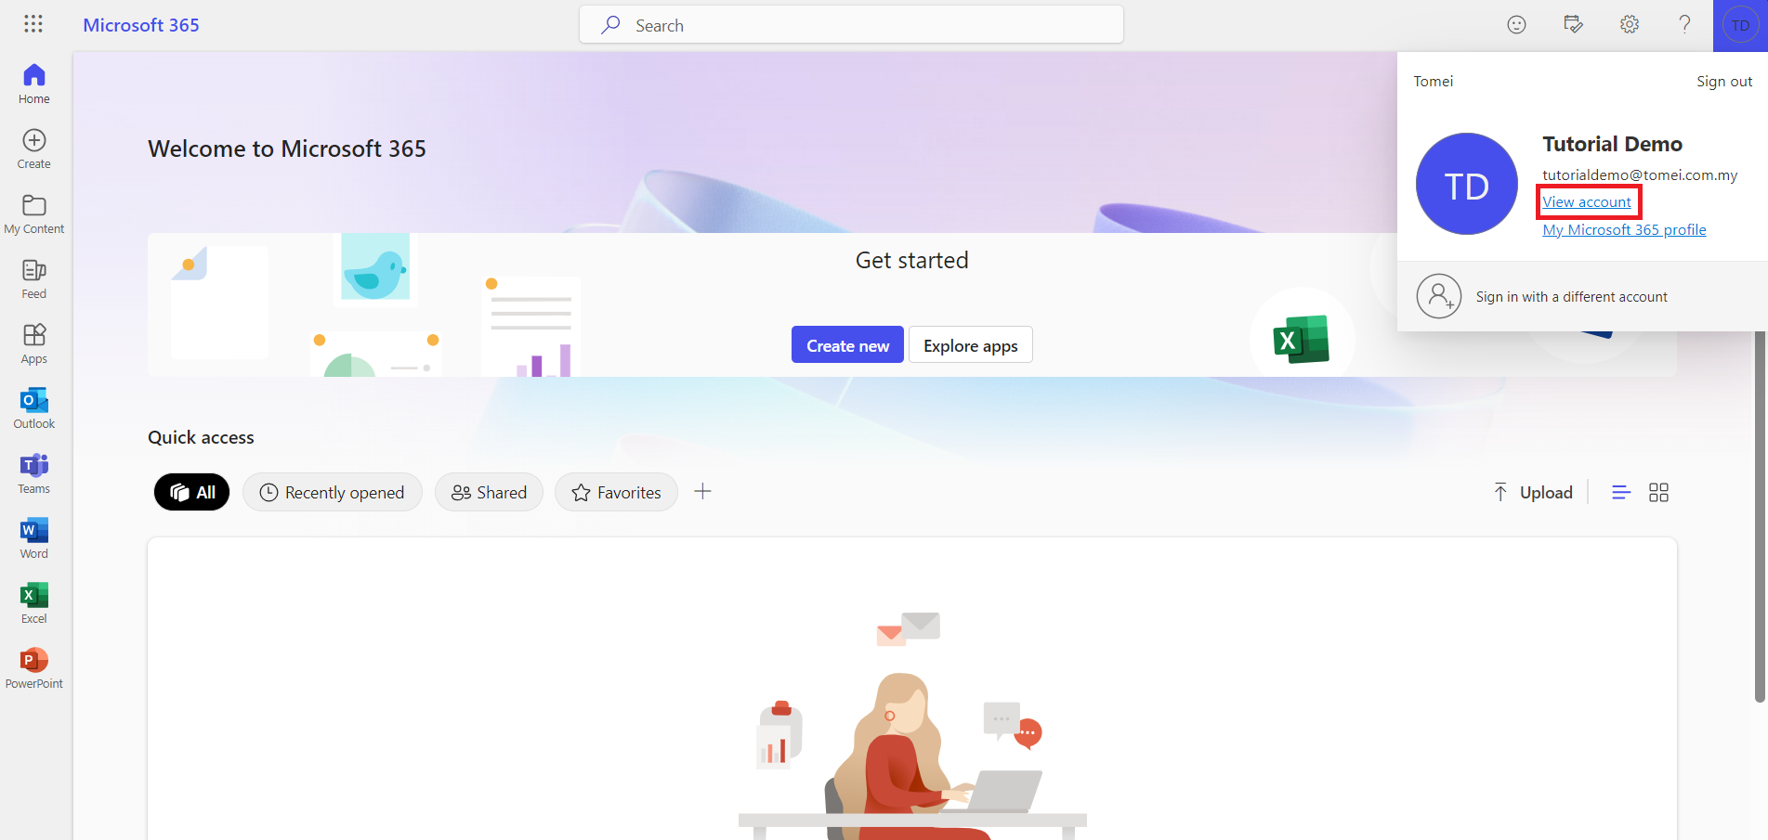Open Outlook from the sidebar
The image size is (1768, 840).
click(34, 408)
